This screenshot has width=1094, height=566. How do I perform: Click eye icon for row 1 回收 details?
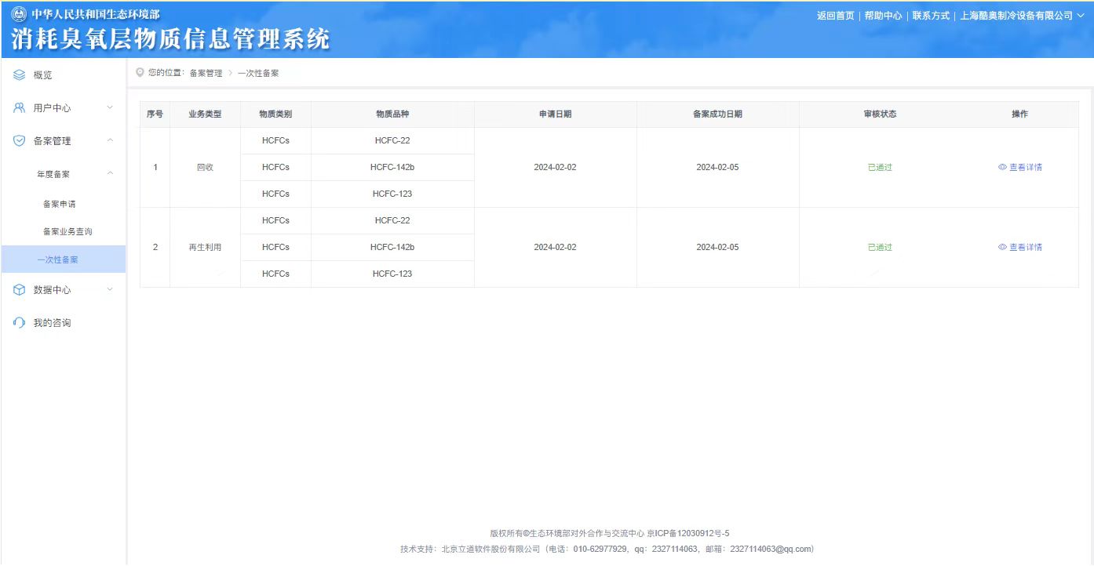[x=1002, y=168]
